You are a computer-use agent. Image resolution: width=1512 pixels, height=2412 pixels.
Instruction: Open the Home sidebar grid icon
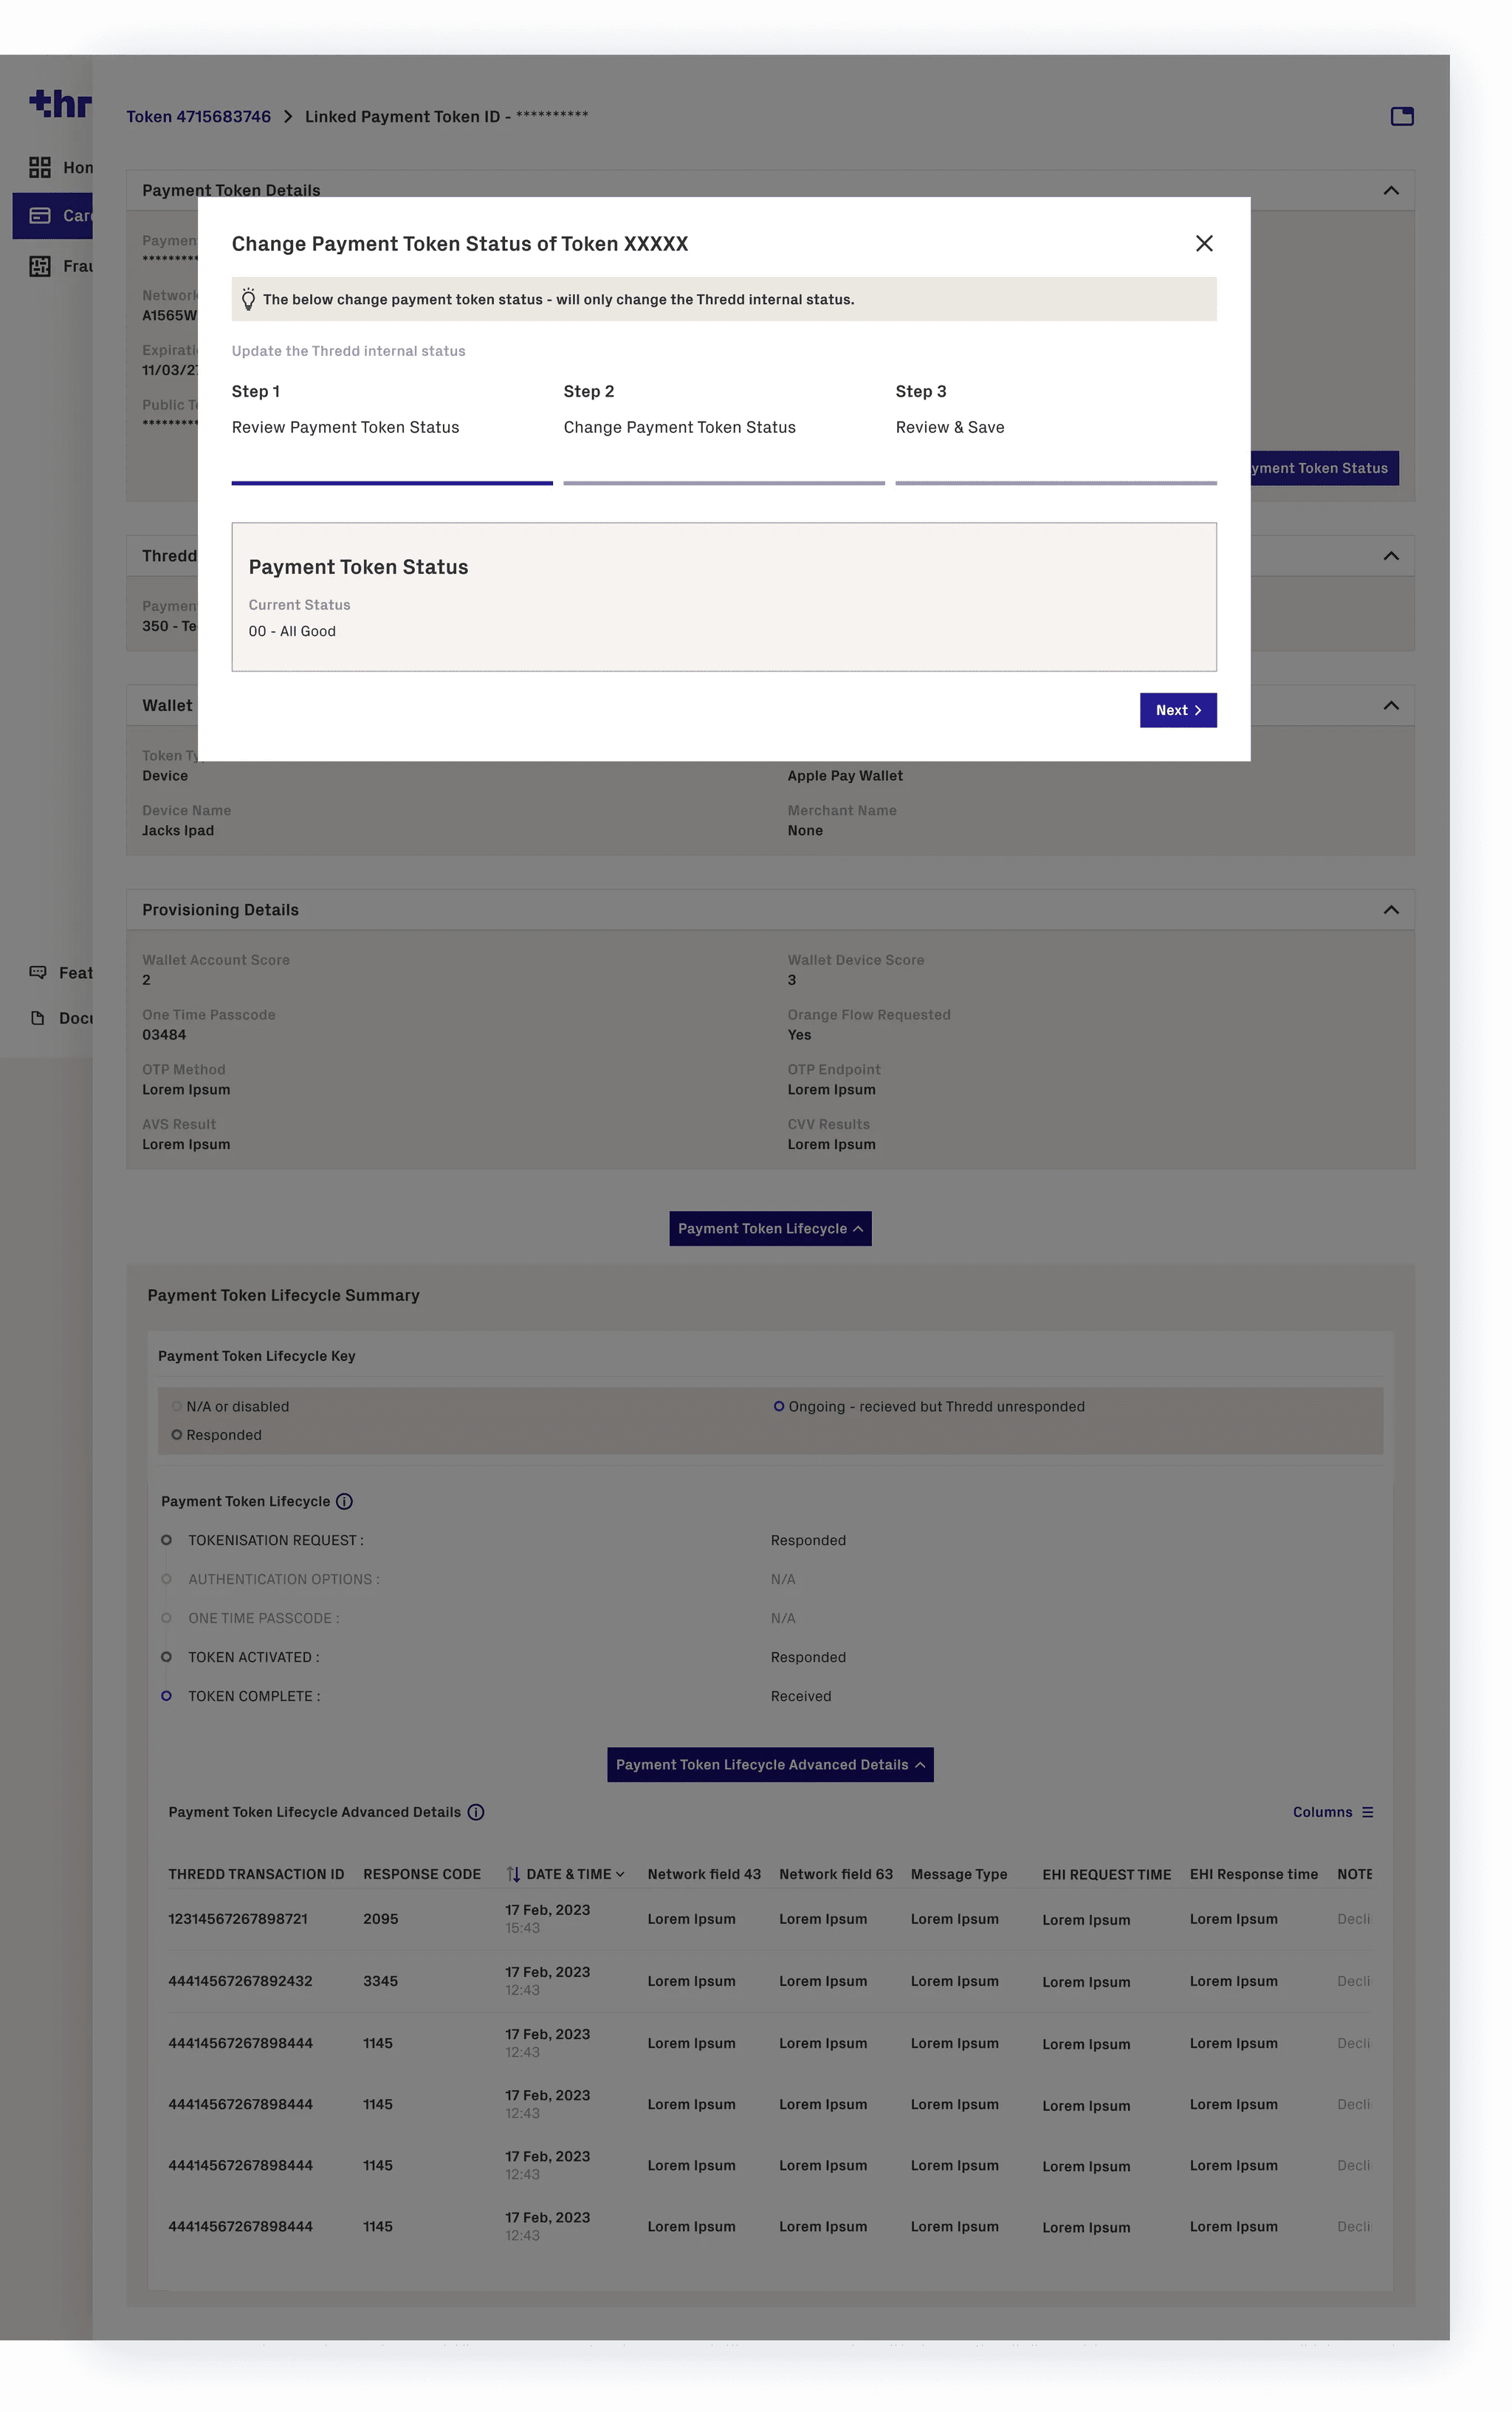click(40, 167)
